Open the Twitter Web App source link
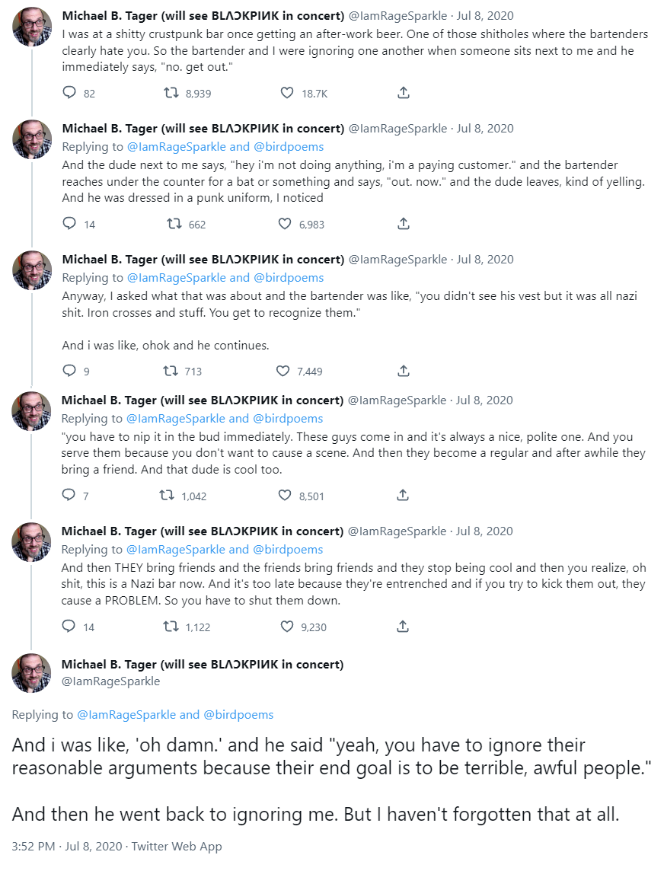Viewport: 664px width, 871px height. click(176, 846)
